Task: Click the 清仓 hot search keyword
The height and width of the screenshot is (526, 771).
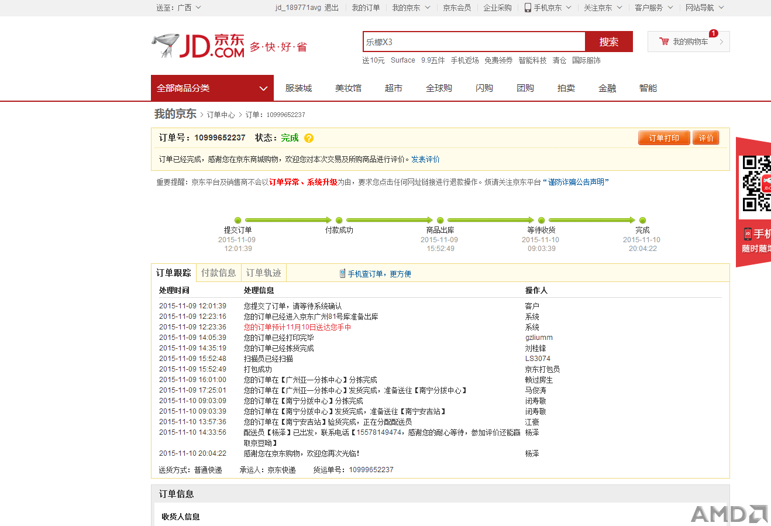Action: tap(559, 60)
